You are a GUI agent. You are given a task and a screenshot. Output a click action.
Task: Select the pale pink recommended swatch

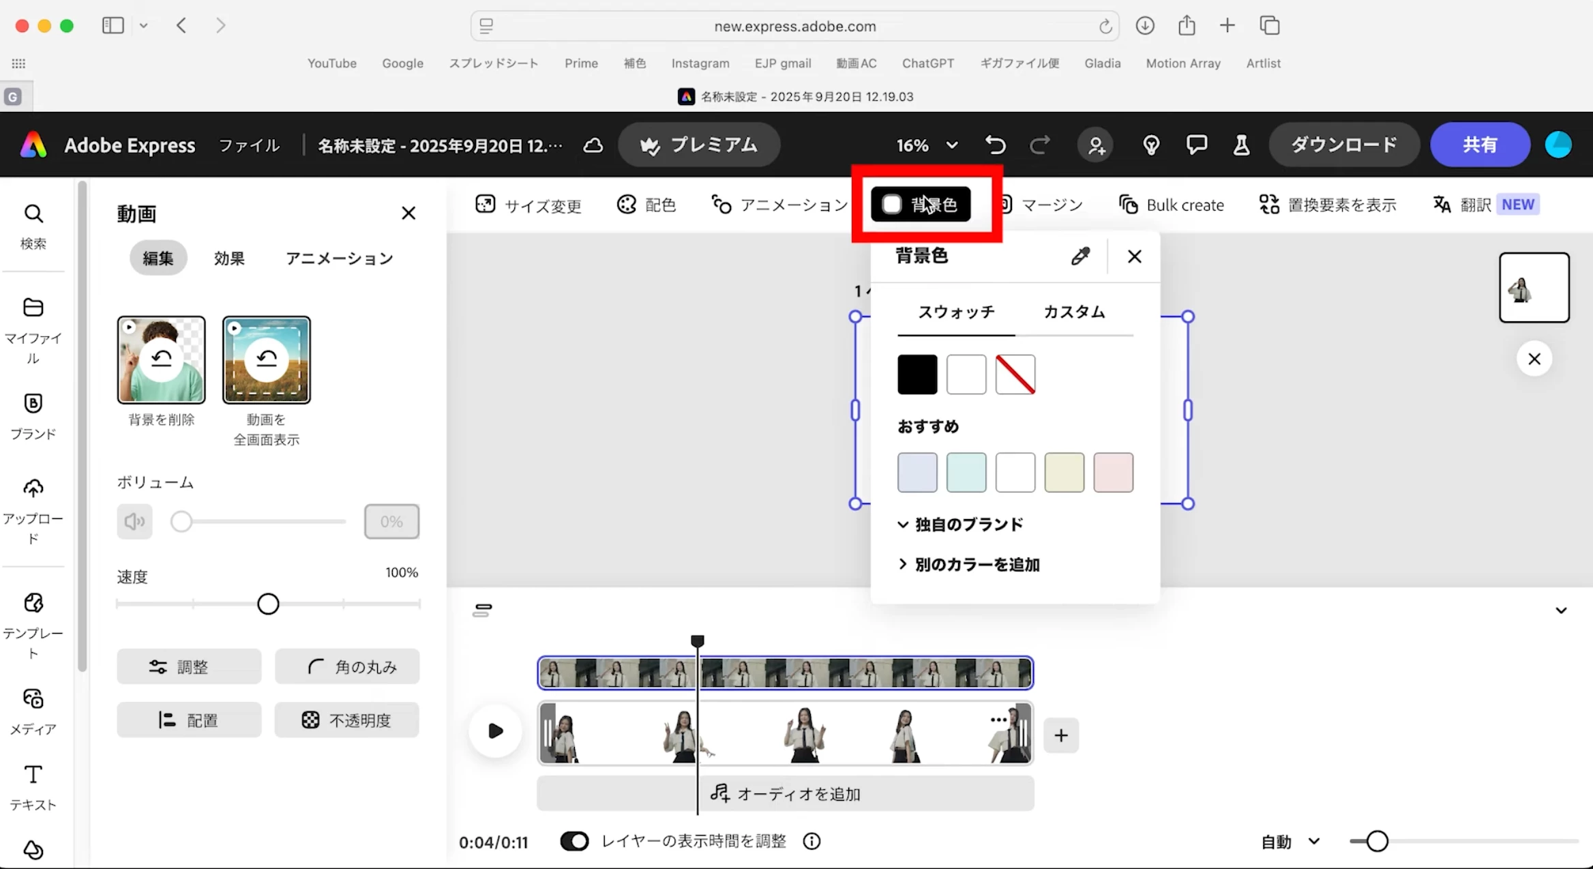pos(1114,472)
